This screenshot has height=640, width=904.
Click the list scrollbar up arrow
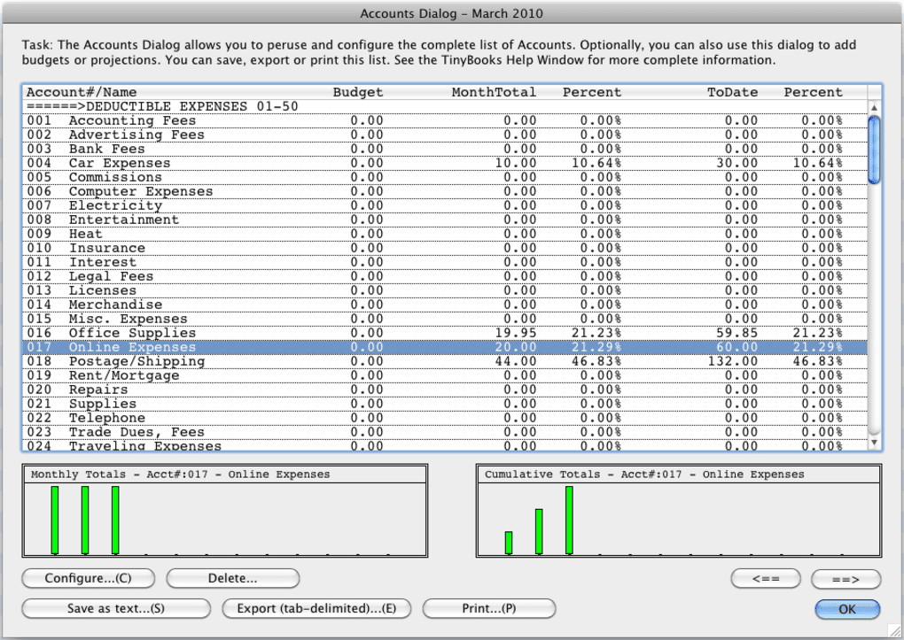click(874, 108)
